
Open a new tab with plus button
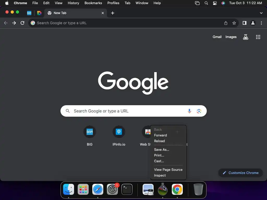coord(113,13)
